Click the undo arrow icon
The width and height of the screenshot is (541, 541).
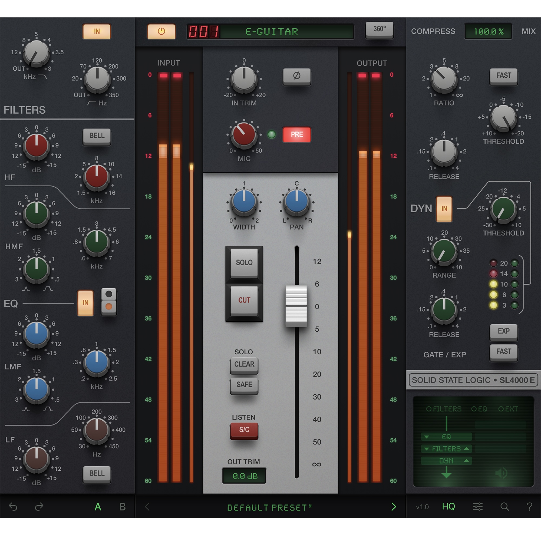tap(14, 507)
